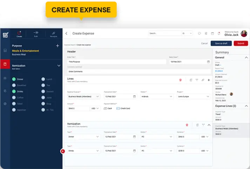Collapse the Itemization sidebar section
This screenshot has height=169, width=250.
click(59, 66)
